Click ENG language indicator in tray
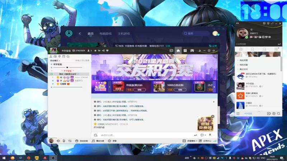Image resolution: width=287 pixels, height=161 pixels. 263,158
